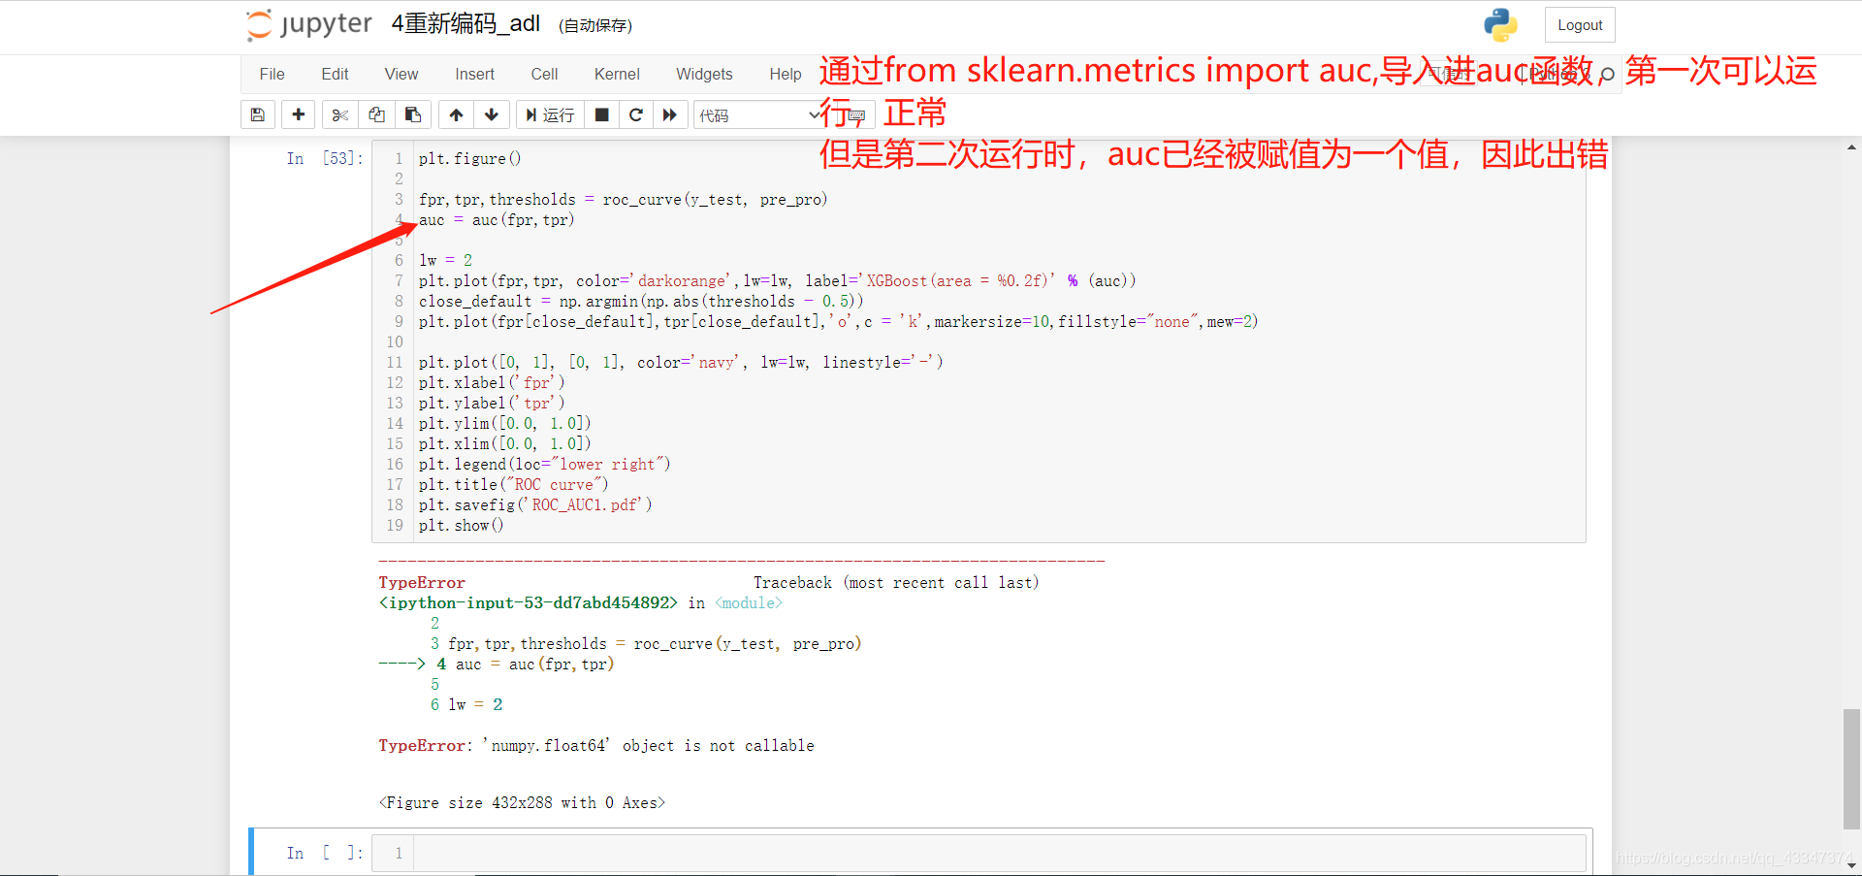1862x876 pixels.
Task: Click the scrollbar down arrow
Action: [1851, 865]
